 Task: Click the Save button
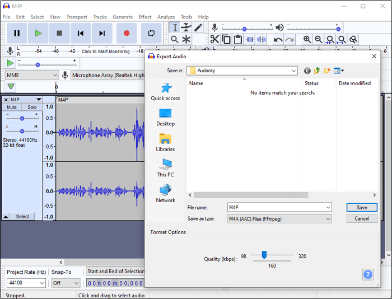pyautogui.click(x=362, y=207)
